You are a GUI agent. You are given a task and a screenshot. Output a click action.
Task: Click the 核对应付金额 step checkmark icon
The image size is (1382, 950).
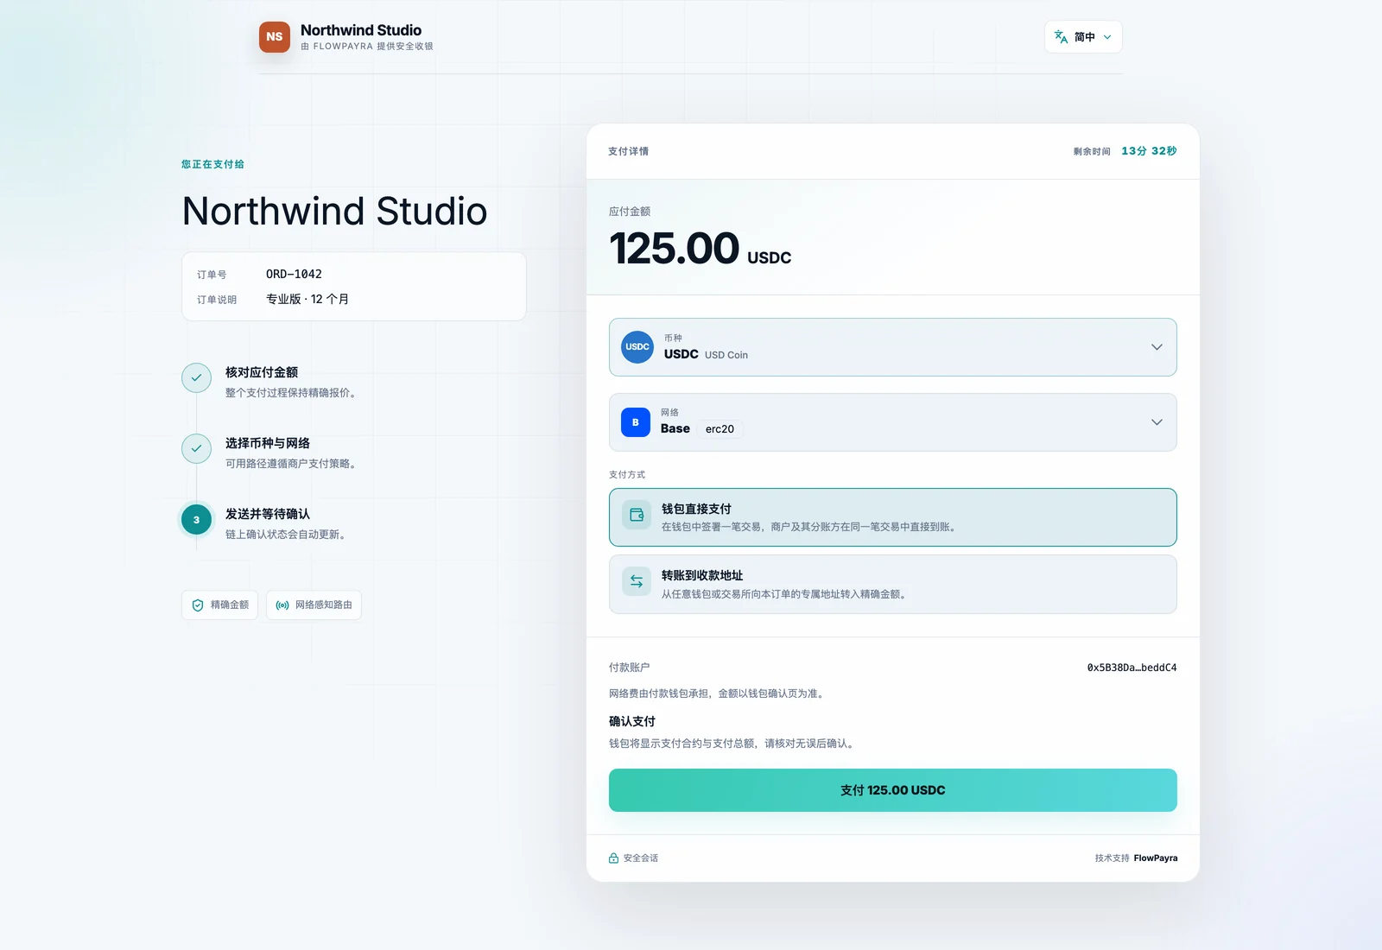pos(196,377)
